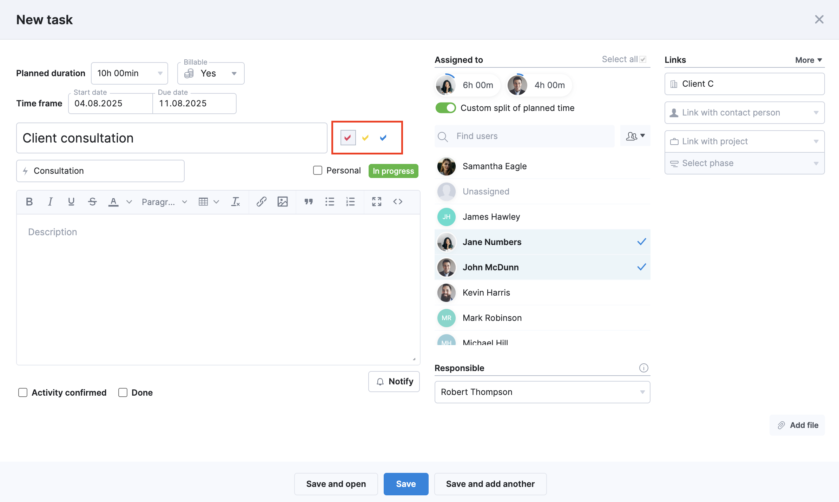The height and width of the screenshot is (502, 839).
Task: Assign James Hawley to the task
Action: [x=542, y=217]
